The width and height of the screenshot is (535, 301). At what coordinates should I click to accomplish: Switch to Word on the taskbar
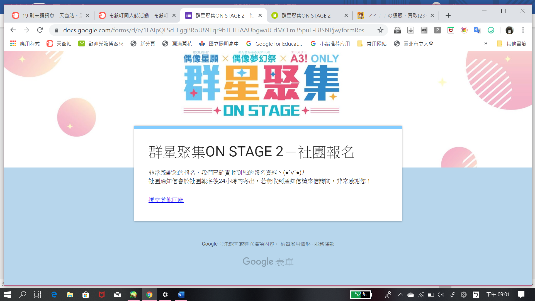[x=181, y=295]
